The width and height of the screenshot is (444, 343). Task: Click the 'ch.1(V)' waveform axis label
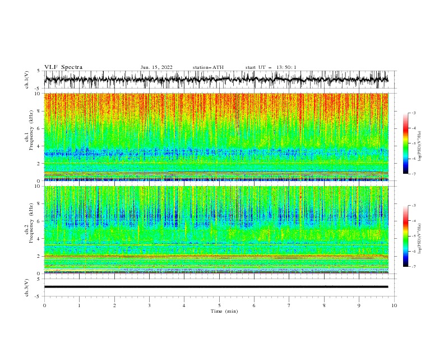(27, 80)
